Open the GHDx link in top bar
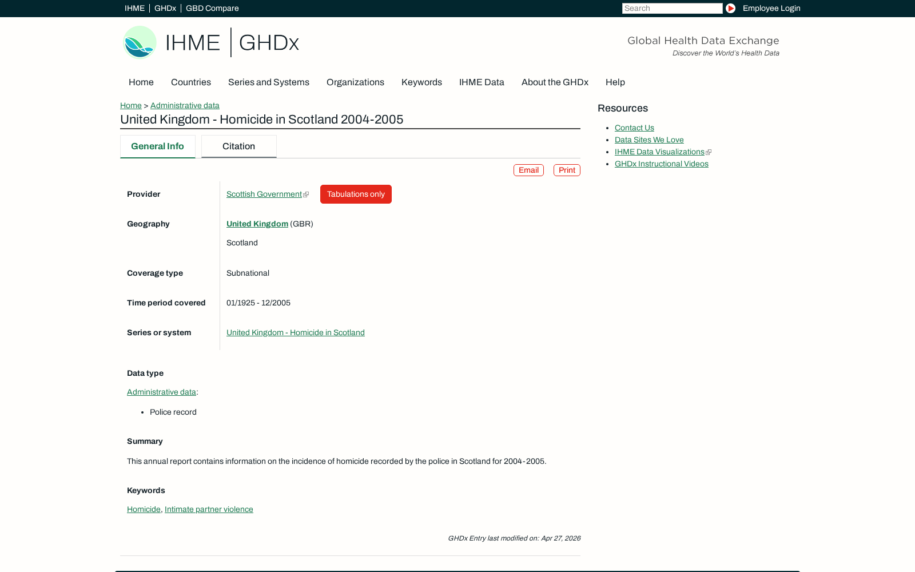This screenshot has width=915, height=572. pyautogui.click(x=165, y=8)
